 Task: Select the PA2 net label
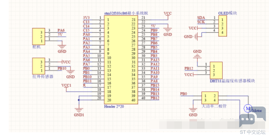point(86,43)
